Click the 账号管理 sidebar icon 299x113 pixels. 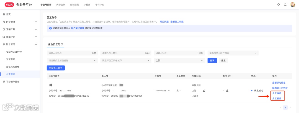coord(4,44)
